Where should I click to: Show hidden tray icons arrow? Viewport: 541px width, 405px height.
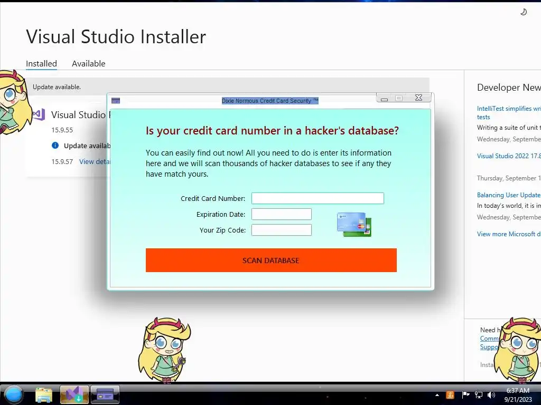coord(437,395)
